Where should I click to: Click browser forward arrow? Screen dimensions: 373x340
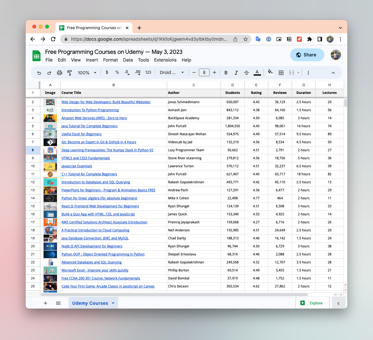pos(43,39)
